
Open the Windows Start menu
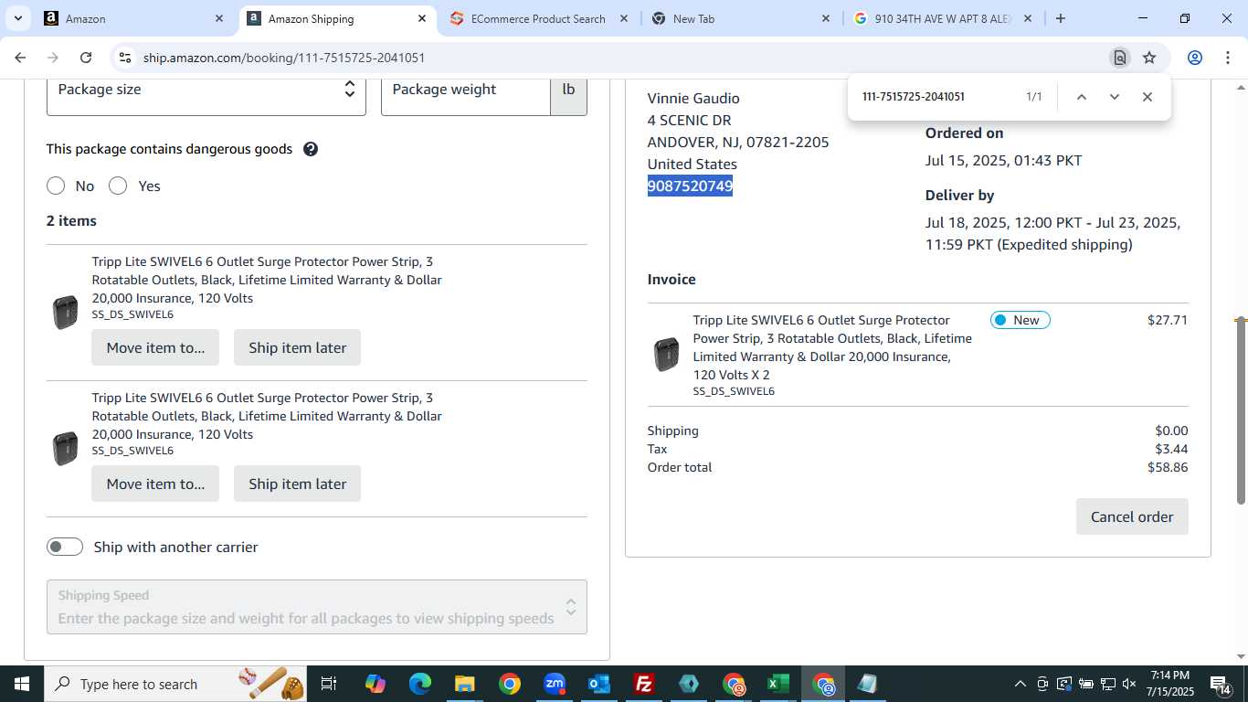point(22,684)
